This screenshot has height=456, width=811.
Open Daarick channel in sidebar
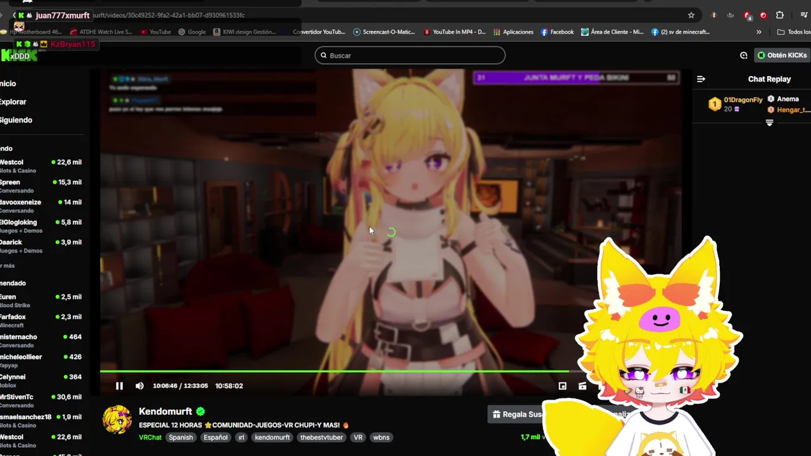tap(41, 246)
